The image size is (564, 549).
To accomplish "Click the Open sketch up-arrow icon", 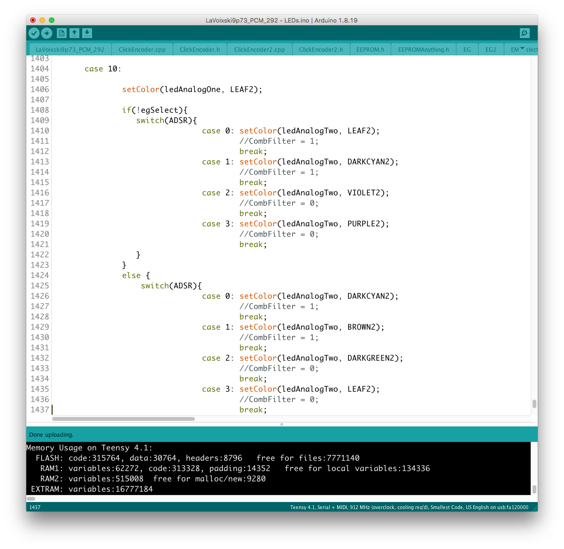I will [x=74, y=33].
